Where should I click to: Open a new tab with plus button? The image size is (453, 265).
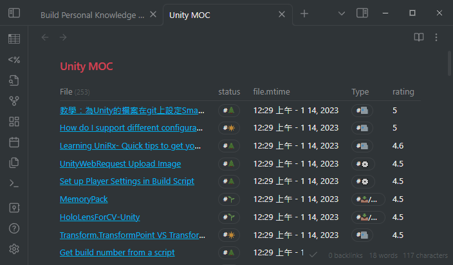[304, 14]
